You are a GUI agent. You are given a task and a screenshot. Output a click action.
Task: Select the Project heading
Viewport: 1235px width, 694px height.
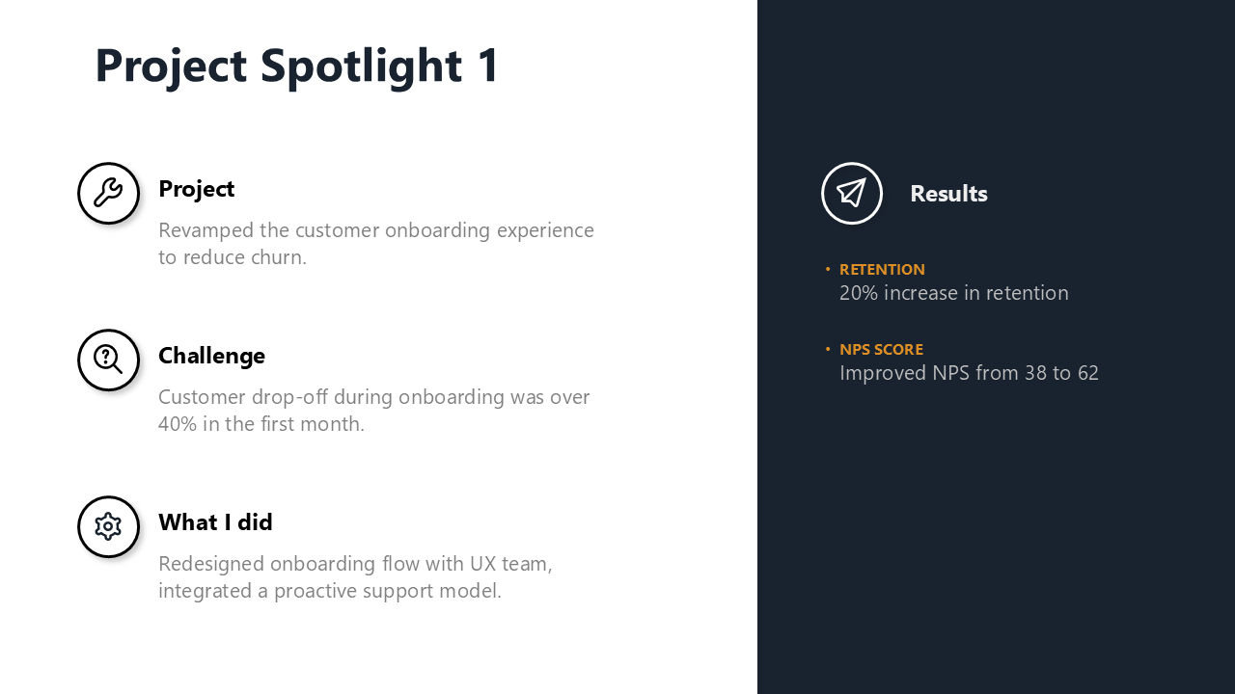point(196,189)
